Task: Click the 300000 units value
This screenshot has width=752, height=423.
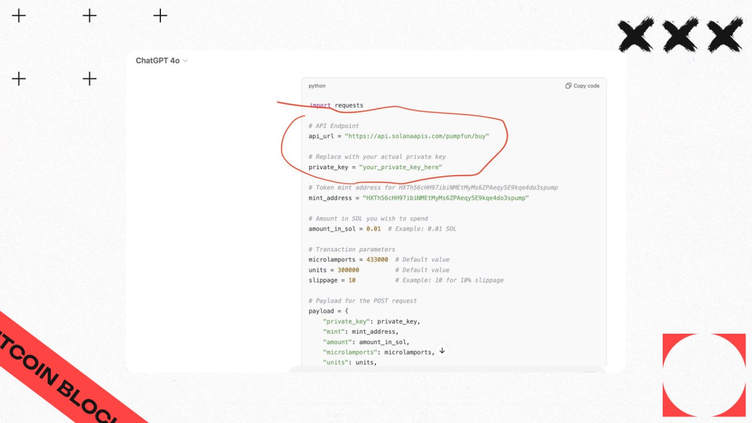Action: 348,270
